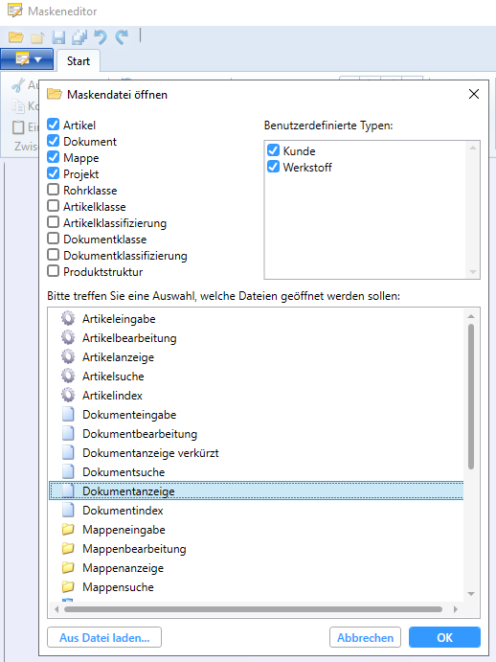Viewport: 496px width, 662px height.
Task: Confirm the dialog with the OK button
Action: [x=444, y=637]
